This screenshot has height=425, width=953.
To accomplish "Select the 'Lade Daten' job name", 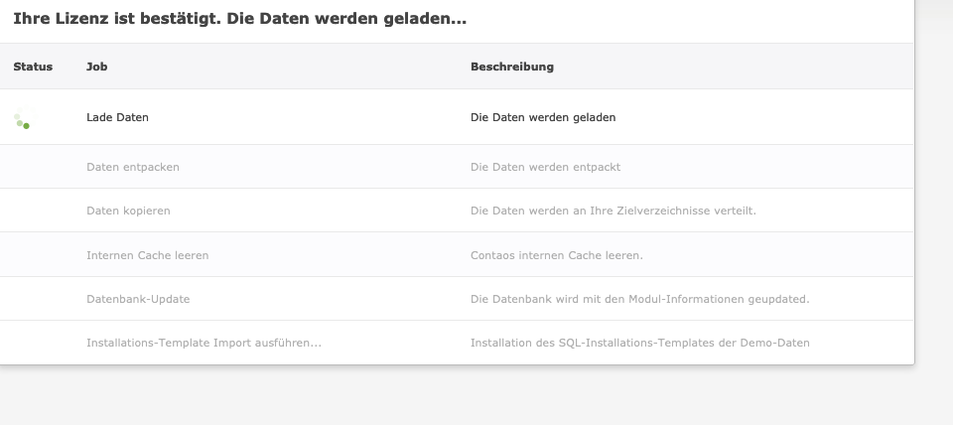I will pos(117,117).
